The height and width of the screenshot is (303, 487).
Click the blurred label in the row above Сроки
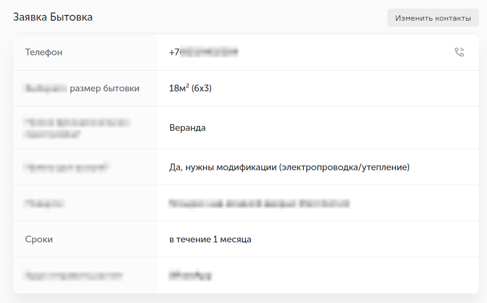(x=45, y=203)
